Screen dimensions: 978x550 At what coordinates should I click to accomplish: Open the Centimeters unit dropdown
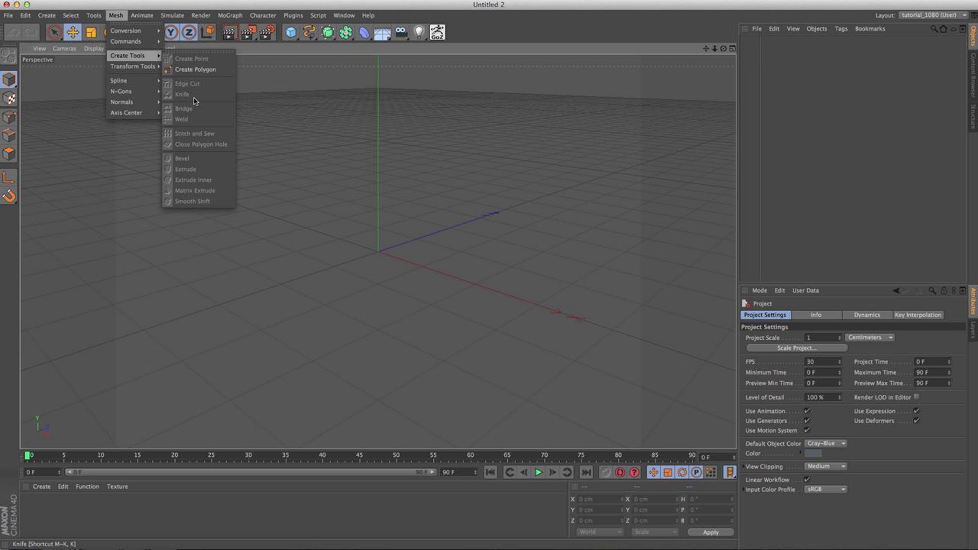870,337
